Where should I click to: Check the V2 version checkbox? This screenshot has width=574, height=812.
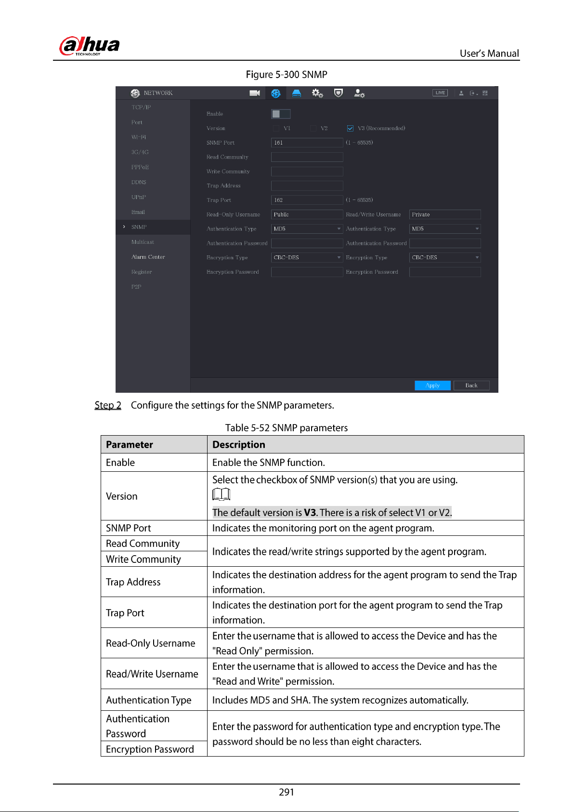pyautogui.click(x=313, y=128)
